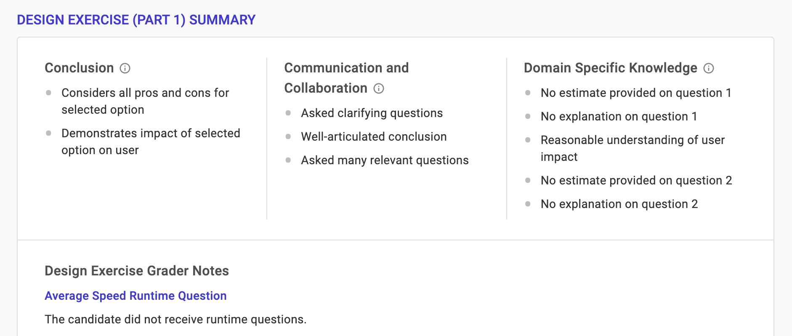This screenshot has height=336, width=792.
Task: Select 'No explanation on question 2' item
Action: pyautogui.click(x=619, y=204)
